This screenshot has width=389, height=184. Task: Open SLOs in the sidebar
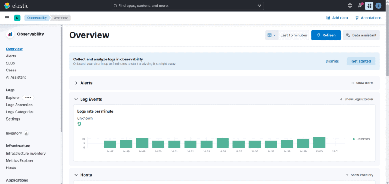tap(10, 63)
